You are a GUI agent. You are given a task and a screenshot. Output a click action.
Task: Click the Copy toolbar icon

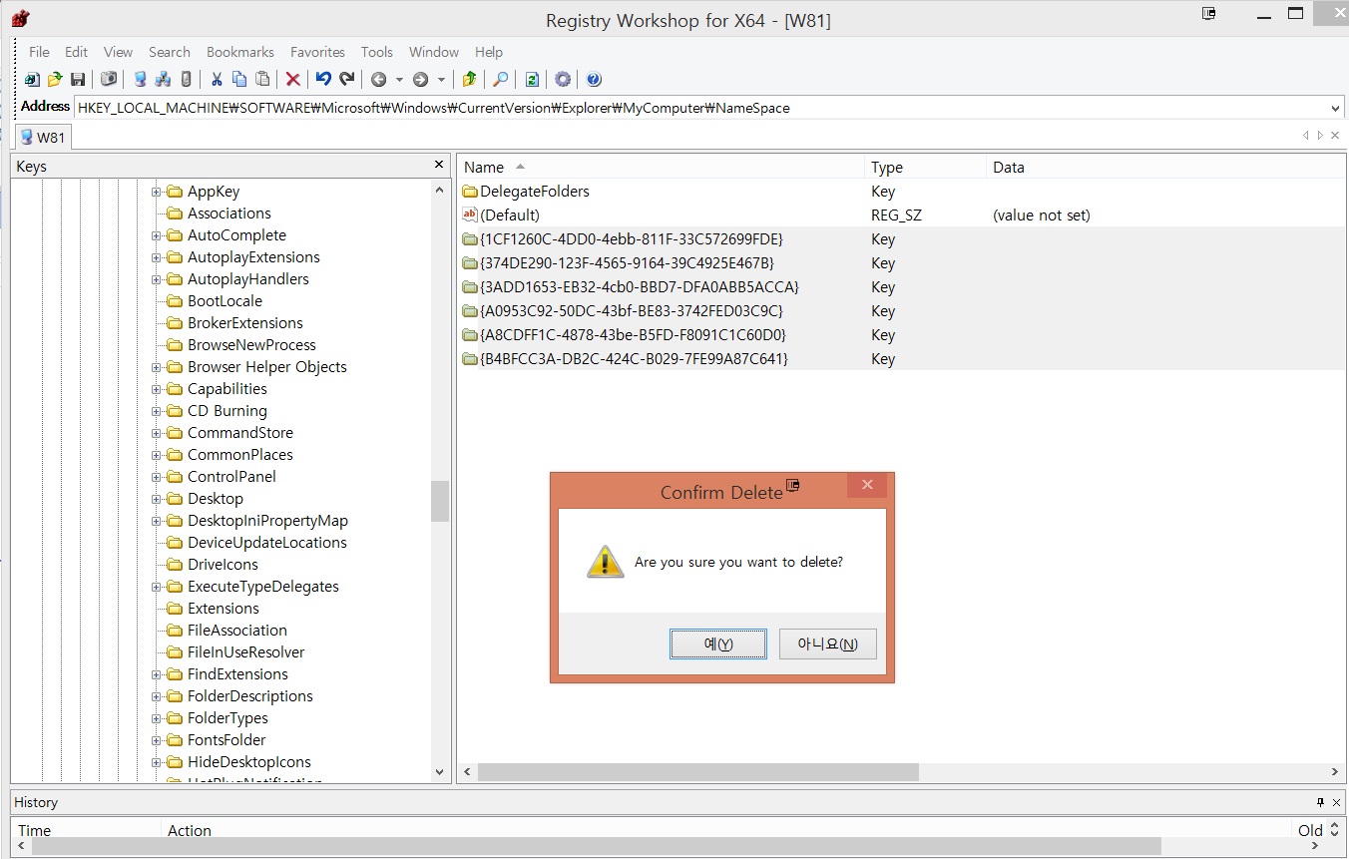pos(239,80)
